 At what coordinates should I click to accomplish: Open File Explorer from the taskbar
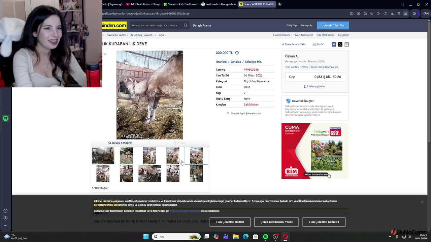236,237
